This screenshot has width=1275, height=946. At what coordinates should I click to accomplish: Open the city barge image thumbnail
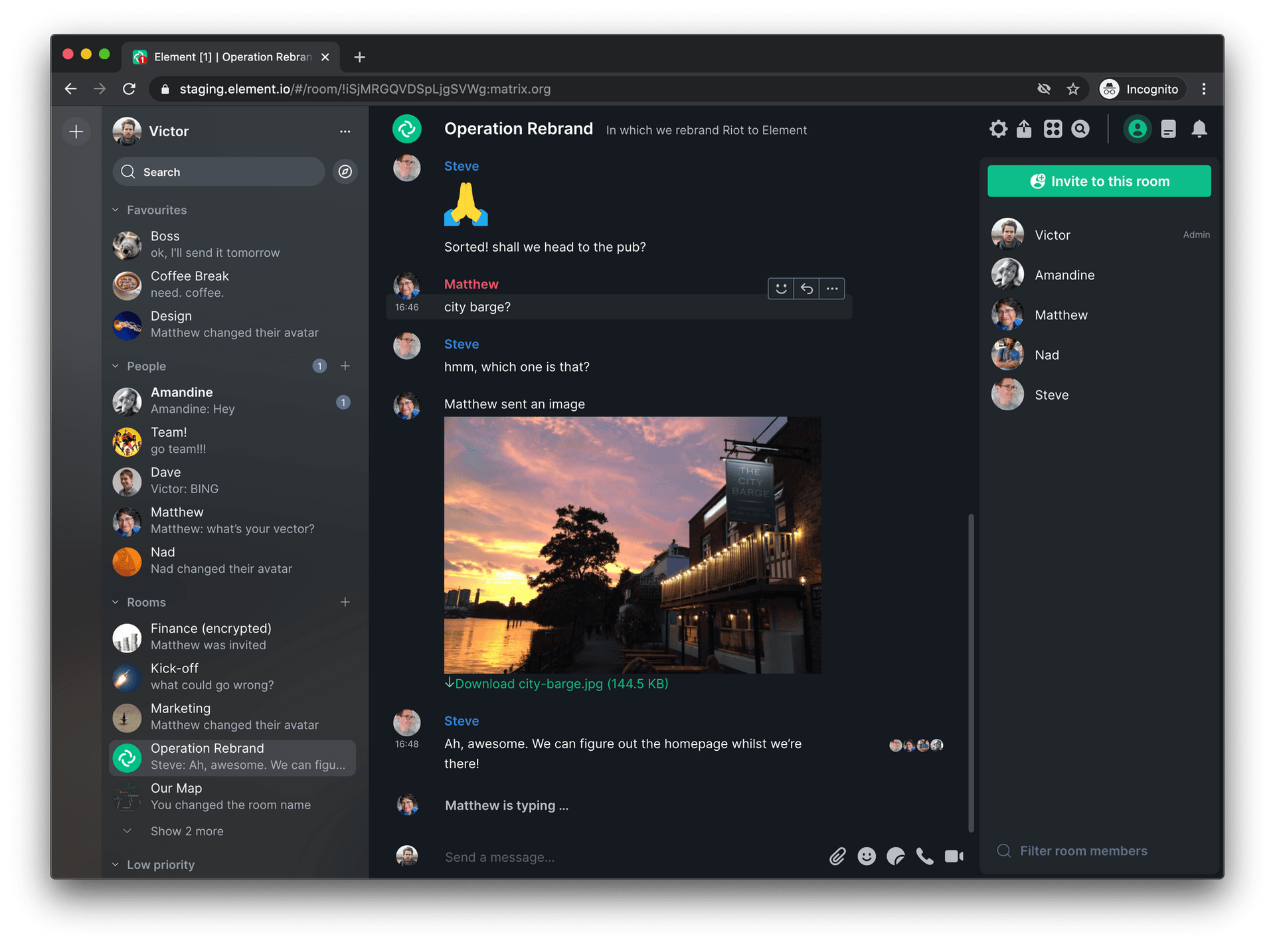tap(632, 545)
